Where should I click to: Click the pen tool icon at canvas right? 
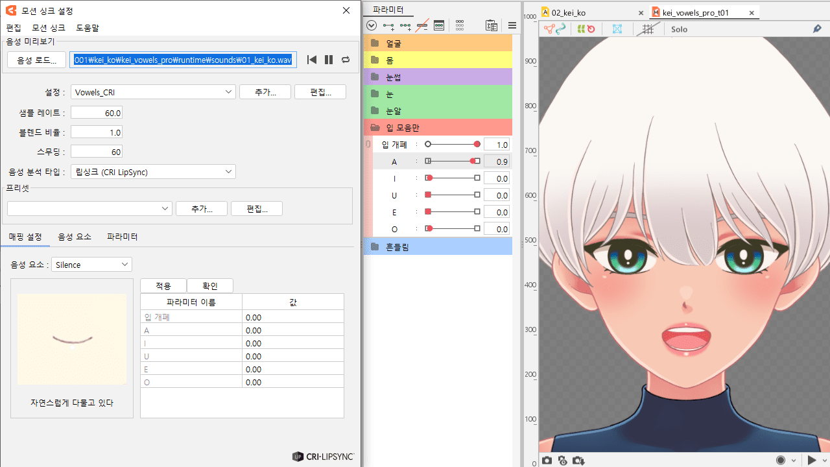[818, 29]
